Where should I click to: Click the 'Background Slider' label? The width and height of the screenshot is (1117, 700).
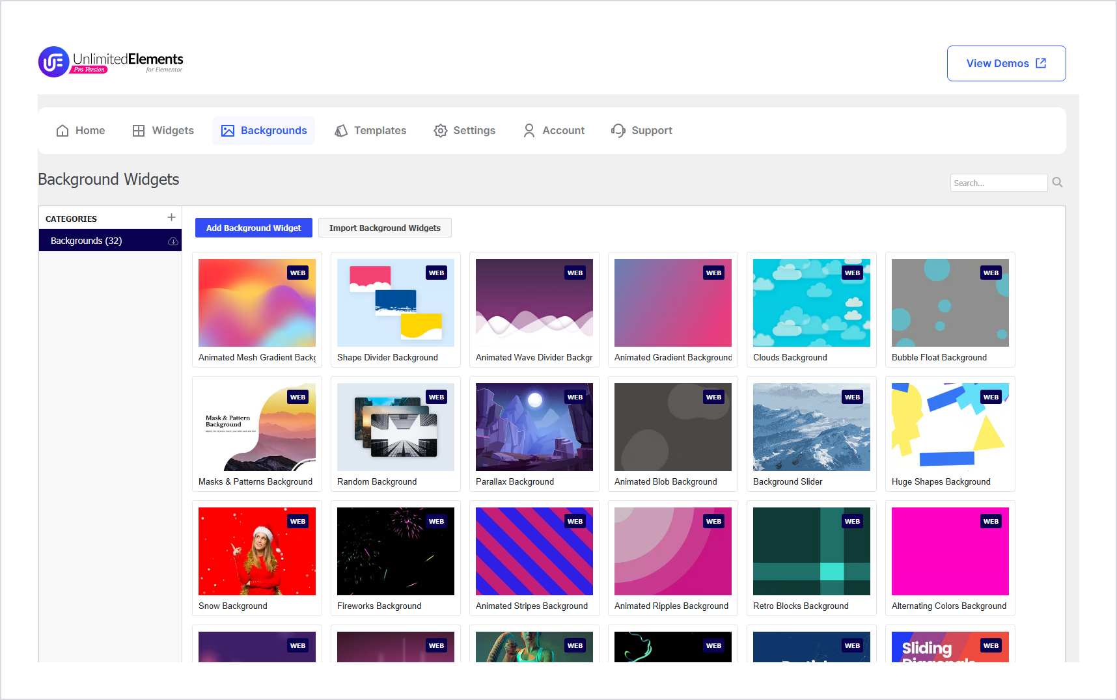point(788,482)
